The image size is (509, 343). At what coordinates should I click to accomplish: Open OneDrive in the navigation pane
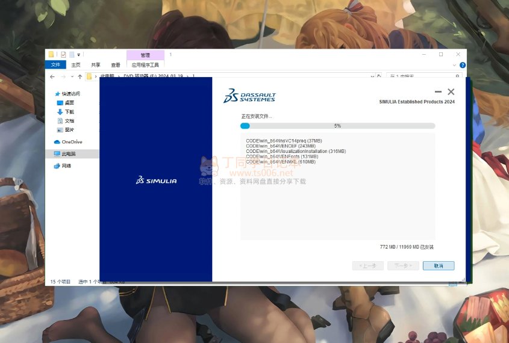pyautogui.click(x=71, y=142)
